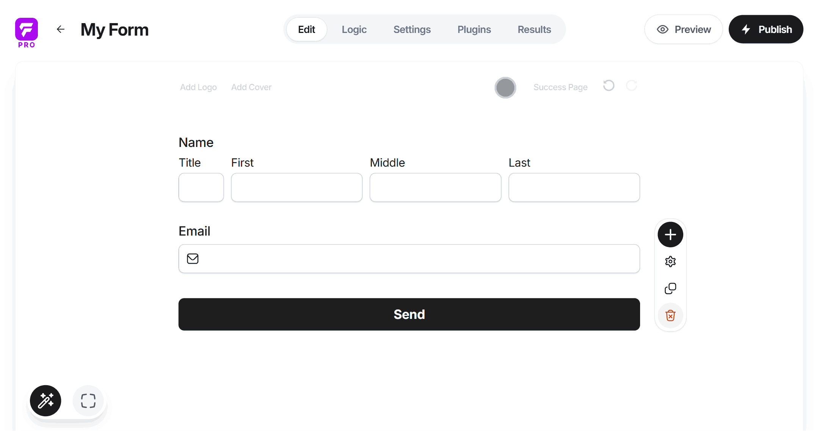Duplicate the field with copy icon

pos(670,288)
